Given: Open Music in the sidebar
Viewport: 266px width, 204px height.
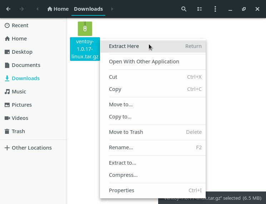Looking at the screenshot, I should (x=34, y=92).
